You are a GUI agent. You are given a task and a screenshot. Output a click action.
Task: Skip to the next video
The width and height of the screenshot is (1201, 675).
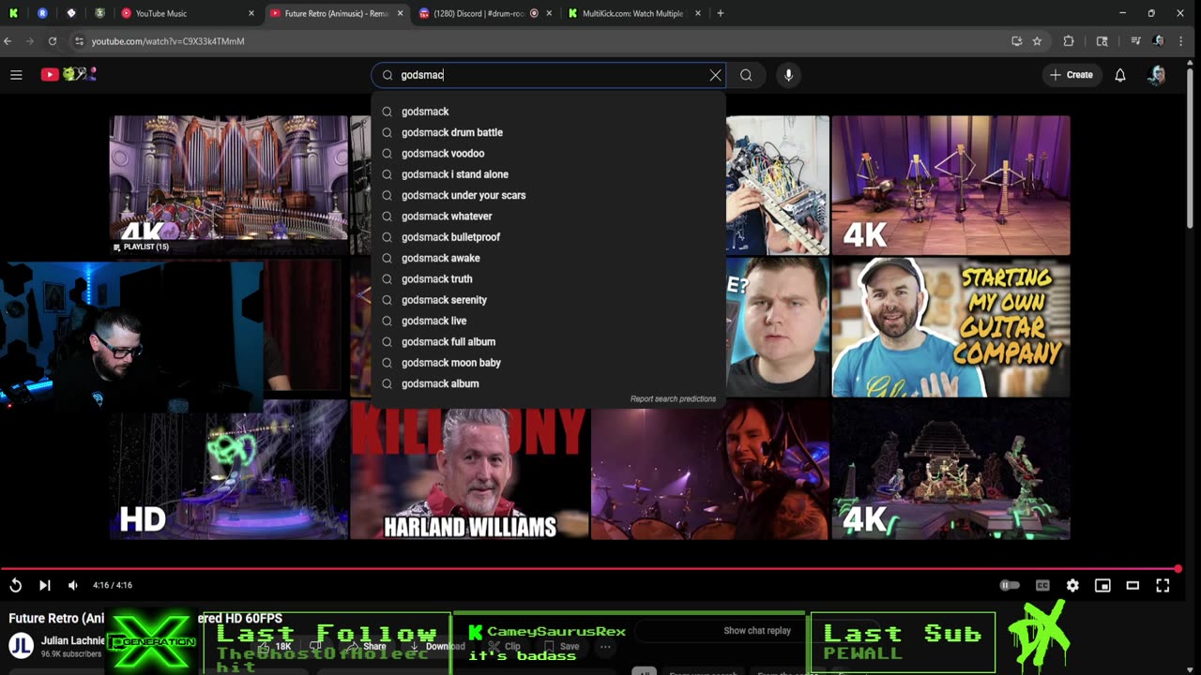tap(44, 585)
